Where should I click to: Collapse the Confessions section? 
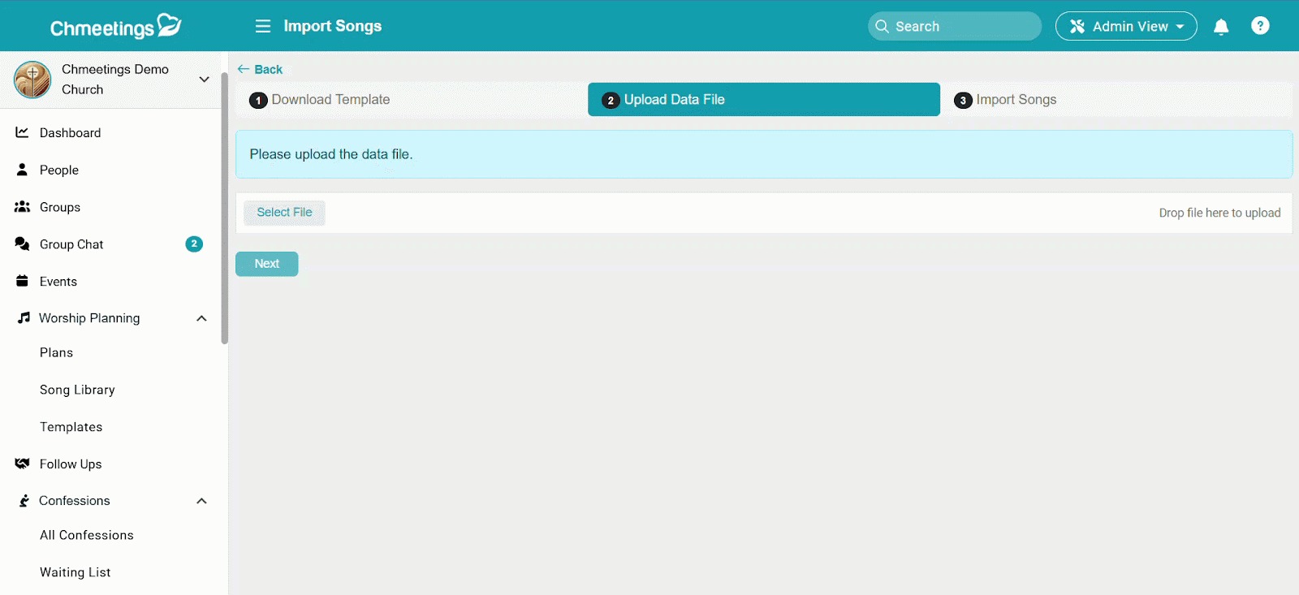point(201,501)
